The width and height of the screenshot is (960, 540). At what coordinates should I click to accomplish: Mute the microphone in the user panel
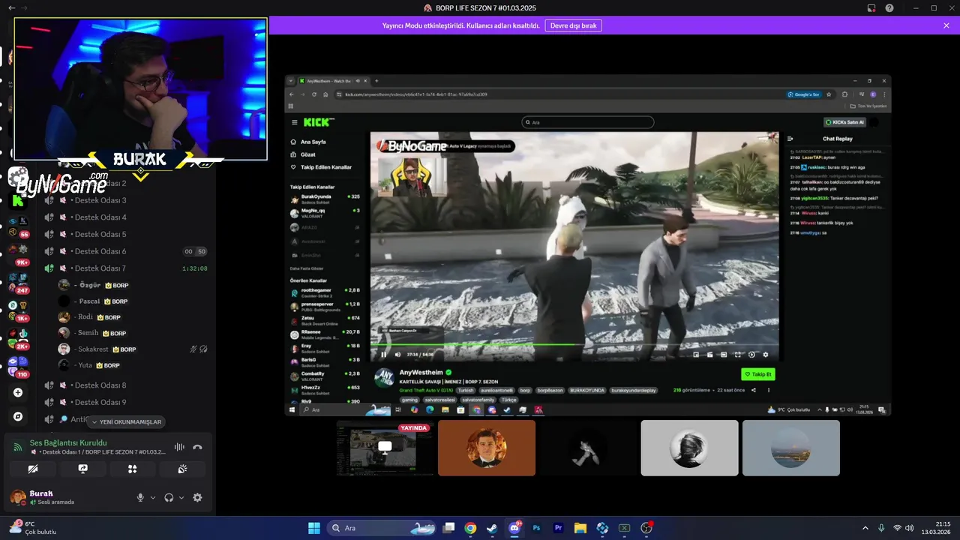(140, 497)
